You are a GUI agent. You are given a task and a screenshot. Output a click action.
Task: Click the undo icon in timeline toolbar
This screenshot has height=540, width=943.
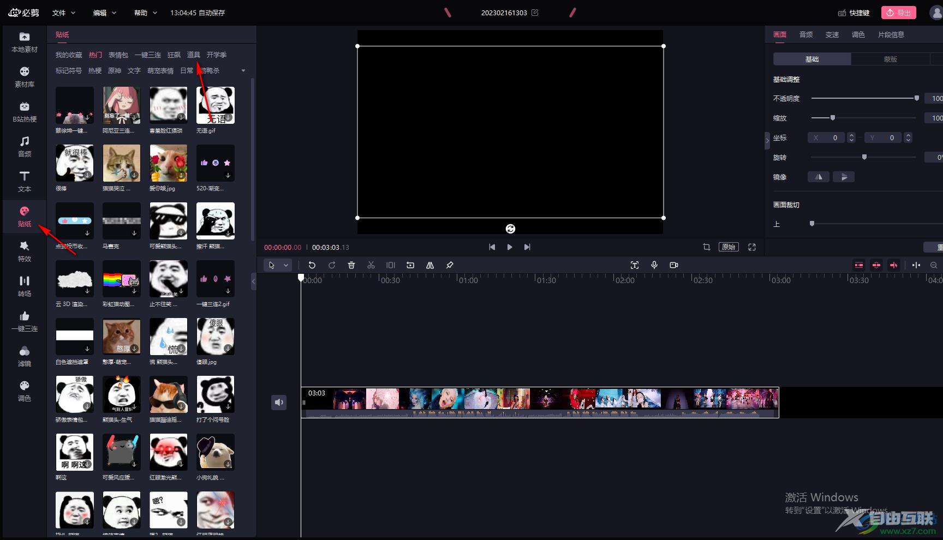[312, 265]
